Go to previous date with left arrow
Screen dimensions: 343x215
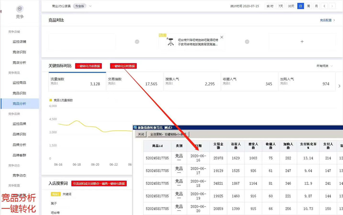(324, 6)
